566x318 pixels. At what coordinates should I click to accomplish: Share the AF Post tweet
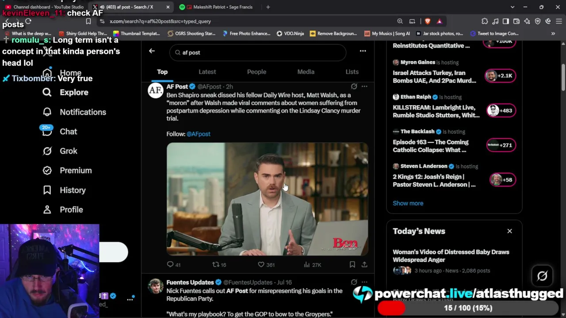[364, 265]
